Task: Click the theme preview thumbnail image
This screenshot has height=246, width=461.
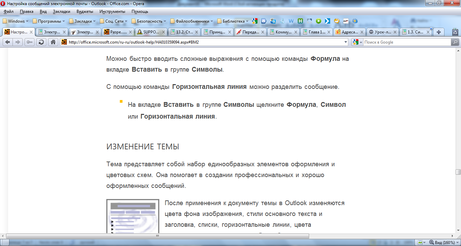Action: pos(133,216)
